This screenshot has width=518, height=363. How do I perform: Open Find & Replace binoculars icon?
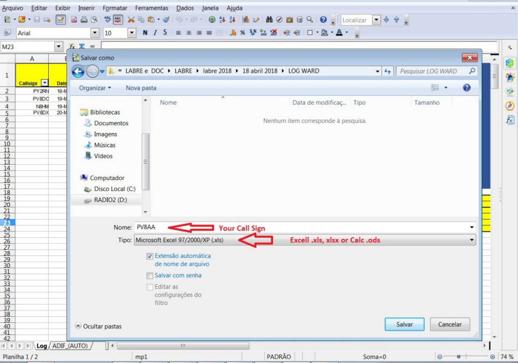point(269,20)
